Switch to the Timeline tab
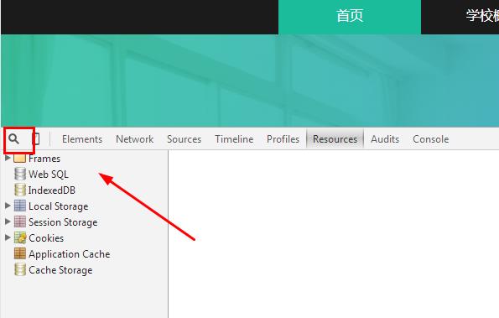The width and height of the screenshot is (499, 318). [x=234, y=139]
